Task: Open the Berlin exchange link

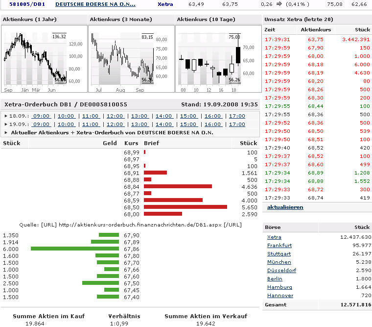Action: point(275,279)
